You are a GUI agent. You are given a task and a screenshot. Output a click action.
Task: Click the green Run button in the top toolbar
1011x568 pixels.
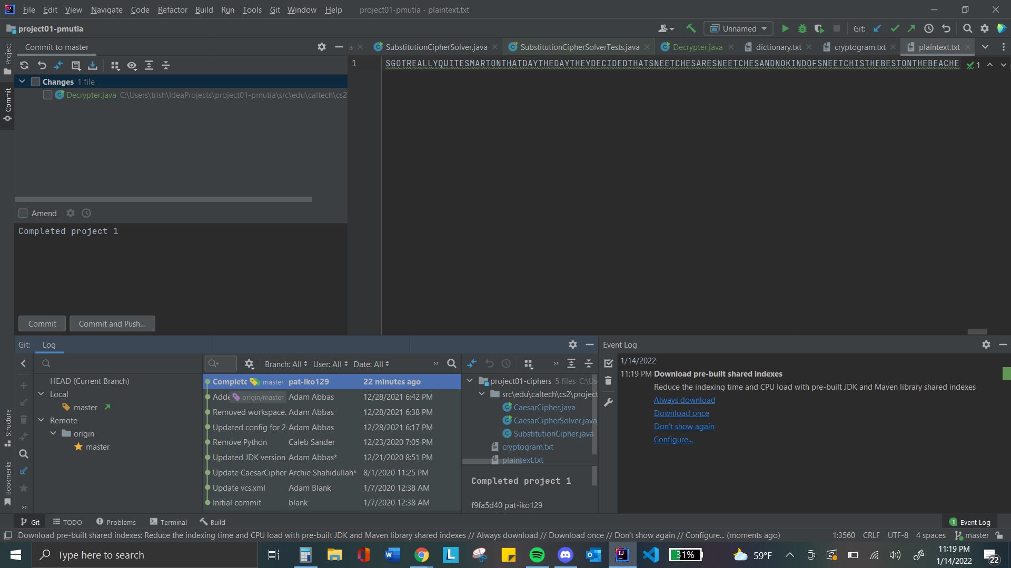pyautogui.click(x=785, y=29)
